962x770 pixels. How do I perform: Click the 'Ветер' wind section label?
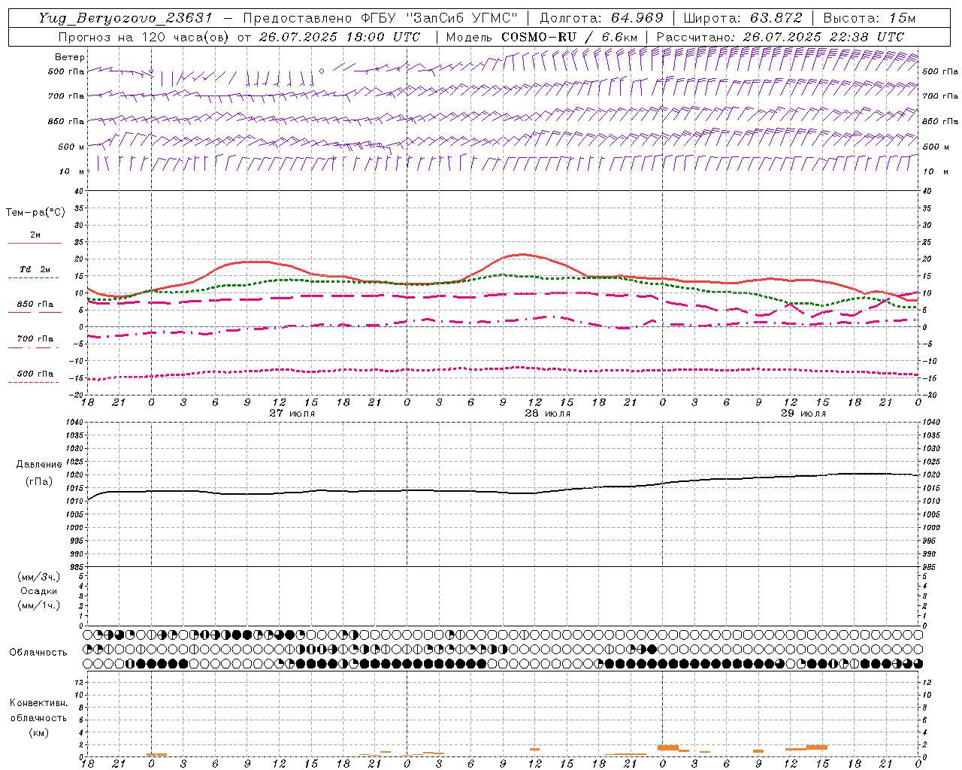click(70, 57)
